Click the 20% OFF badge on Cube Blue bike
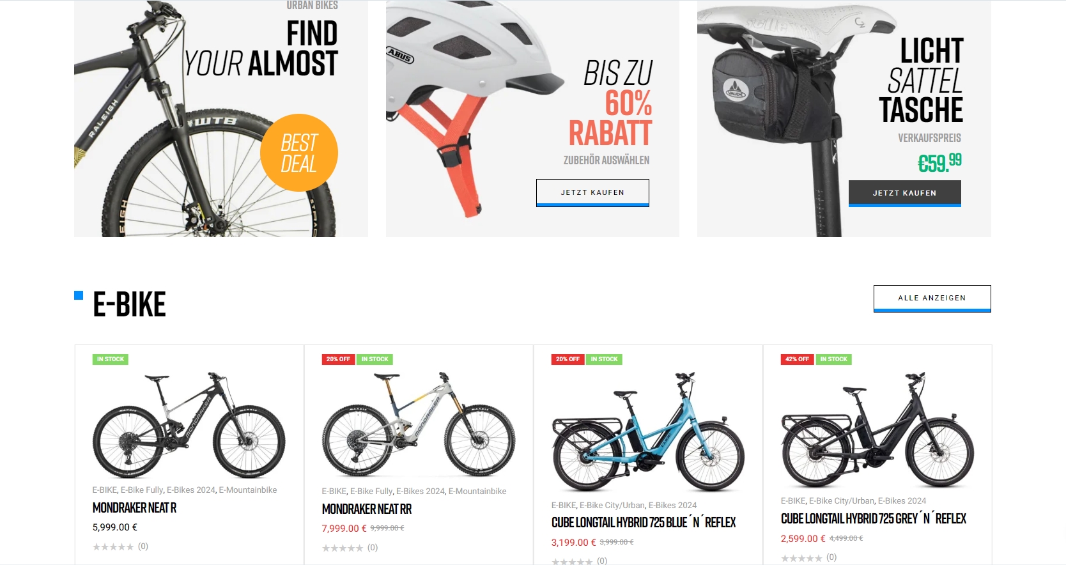Screen dimensions: 1066x565 (568, 359)
